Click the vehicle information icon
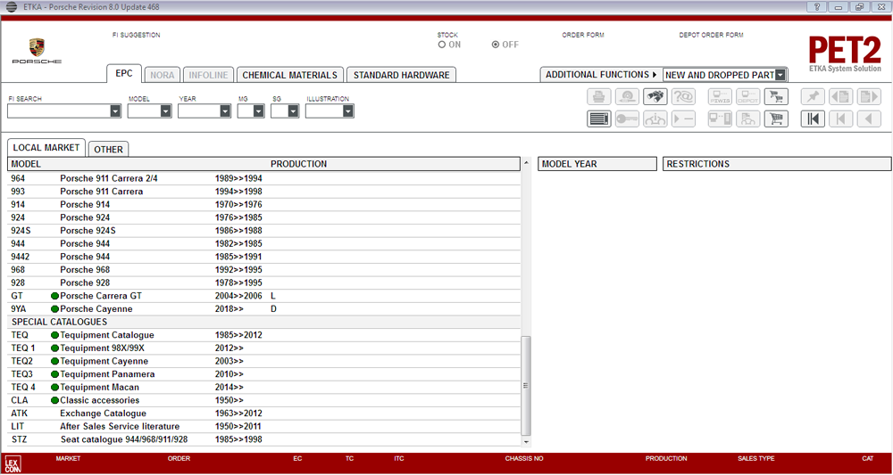 click(x=655, y=119)
